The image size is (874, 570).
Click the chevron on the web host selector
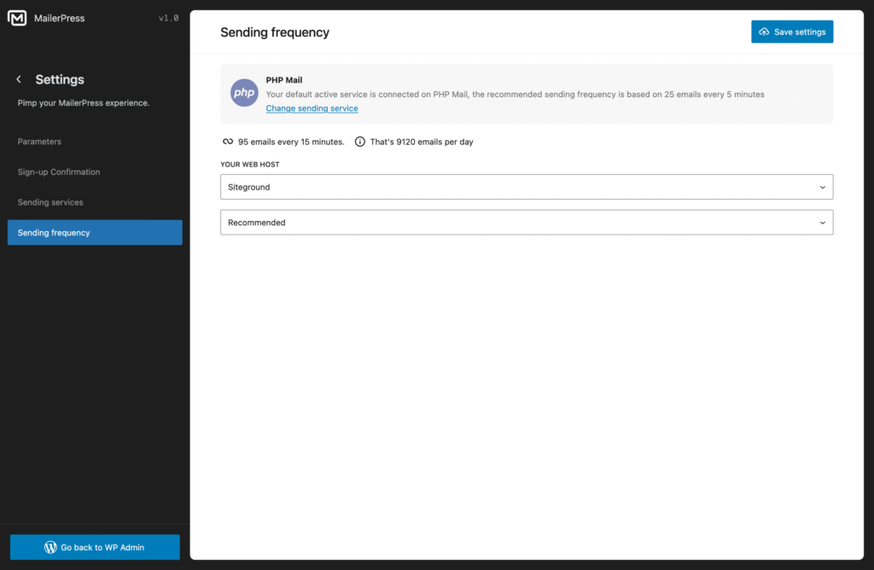click(822, 187)
